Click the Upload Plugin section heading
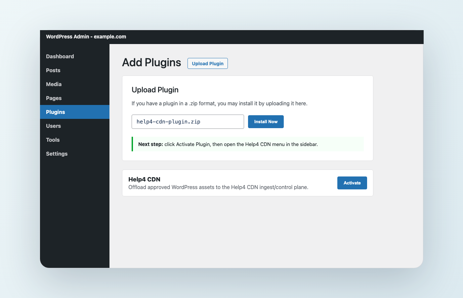The height and width of the screenshot is (298, 463). [x=155, y=90]
